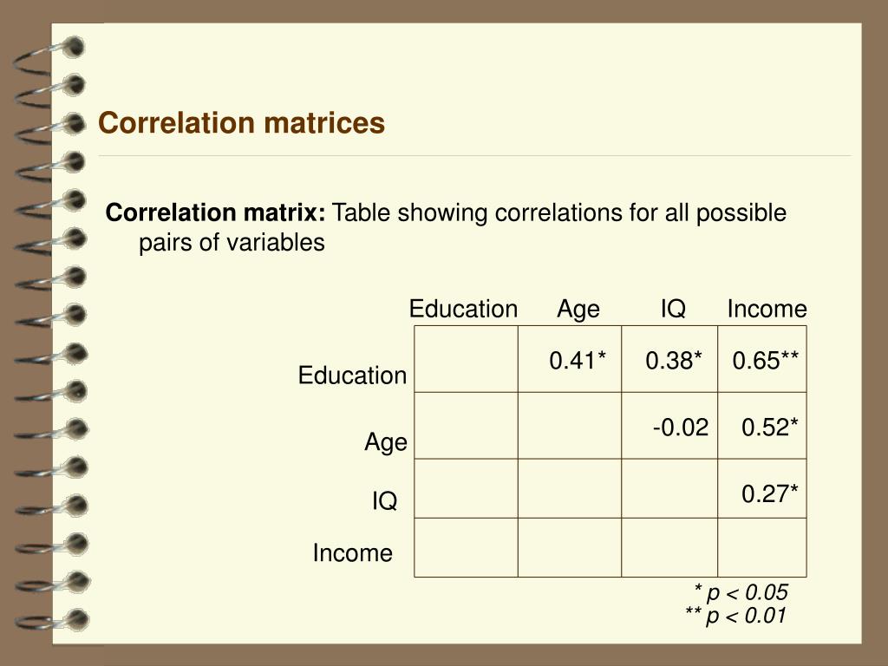Select the Age row label
The image size is (888, 666).
386,442
